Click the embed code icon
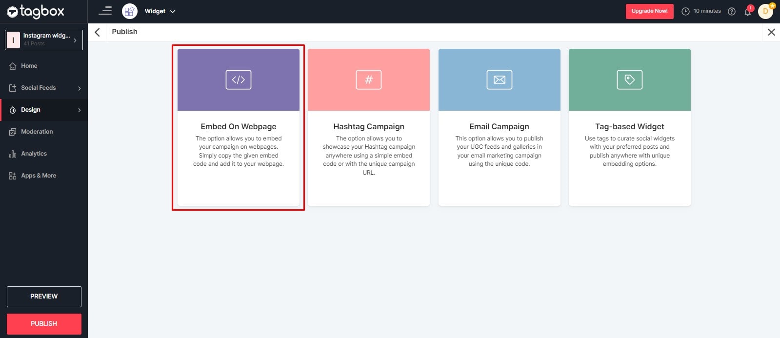This screenshot has width=780, height=338. click(x=238, y=80)
